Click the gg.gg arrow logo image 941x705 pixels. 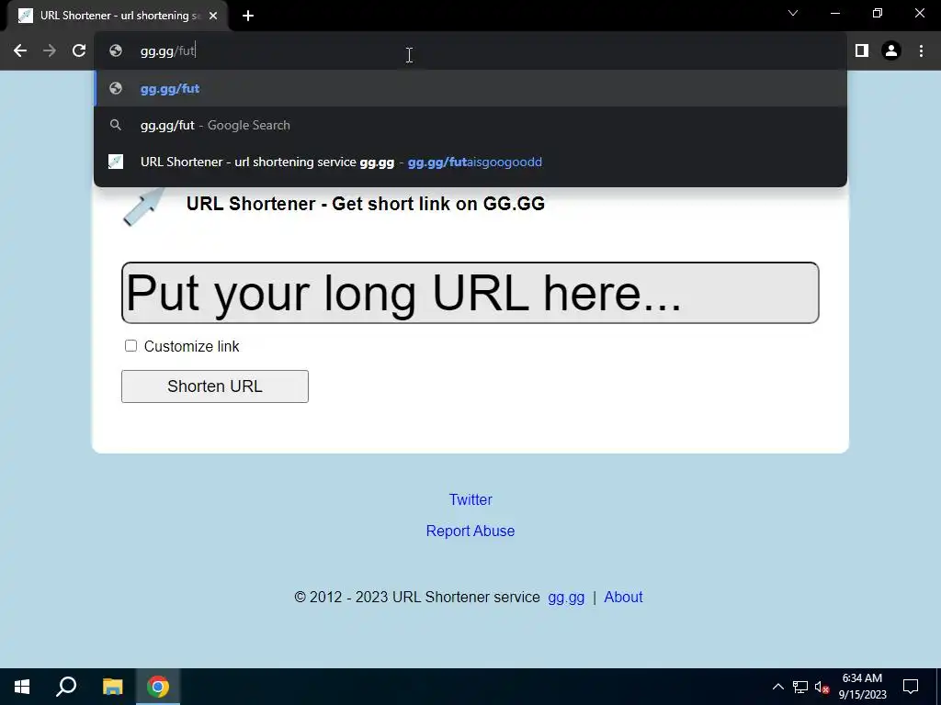point(144,207)
